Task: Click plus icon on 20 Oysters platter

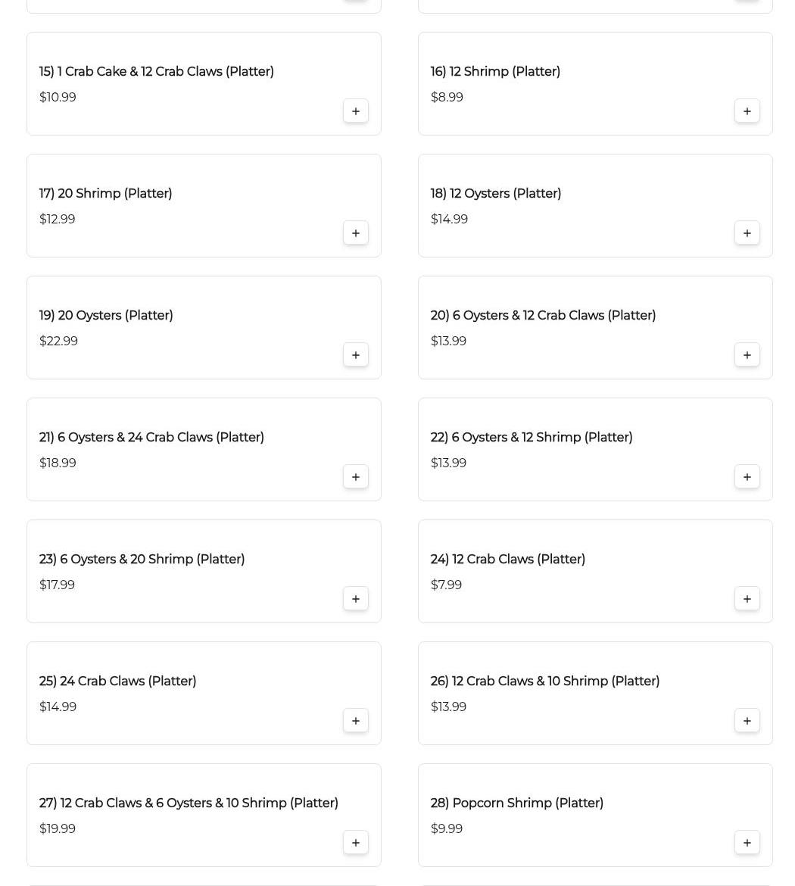Action: click(355, 355)
